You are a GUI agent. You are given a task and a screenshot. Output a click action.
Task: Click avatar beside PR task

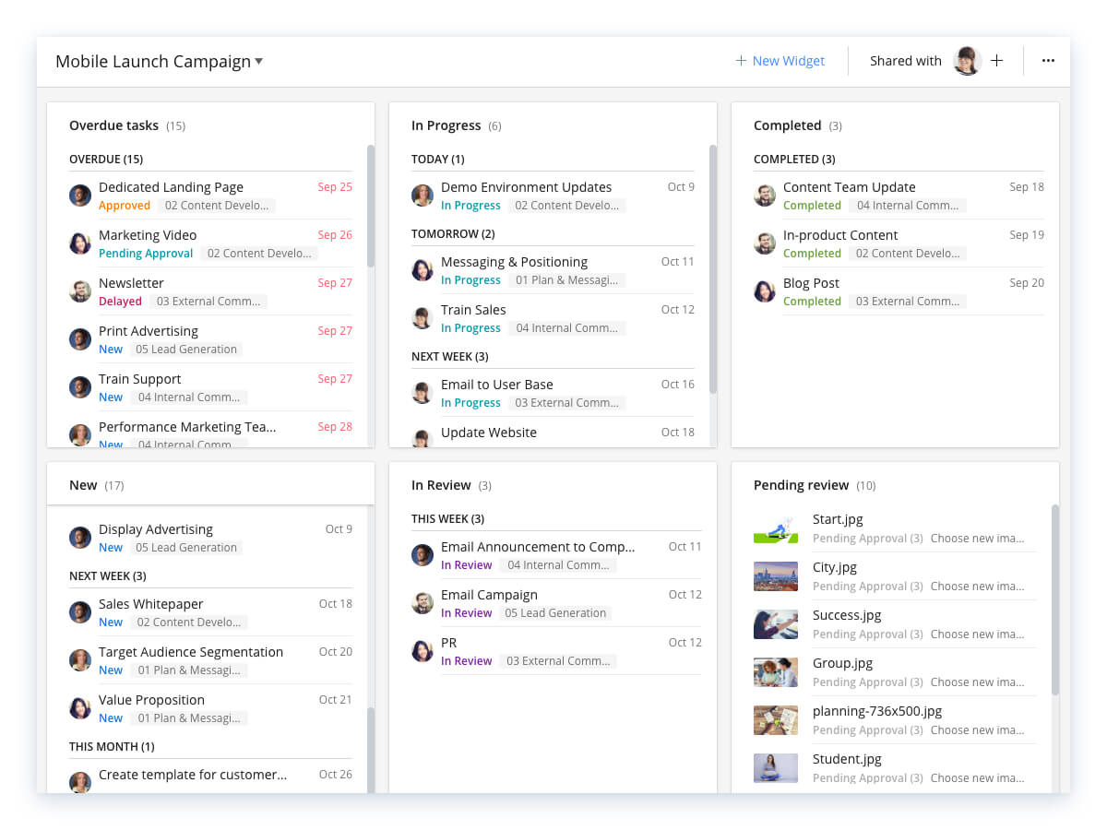tap(423, 651)
